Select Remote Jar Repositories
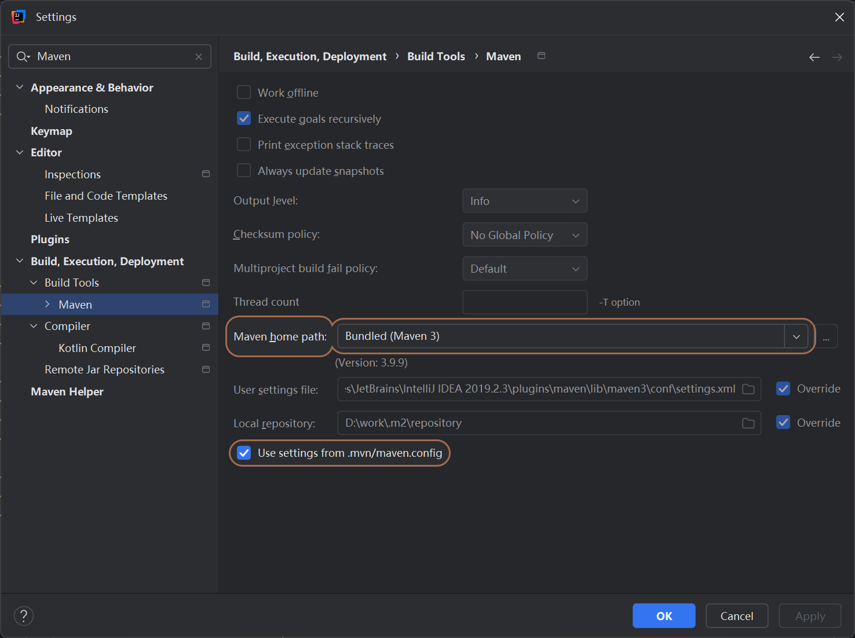 pos(104,369)
